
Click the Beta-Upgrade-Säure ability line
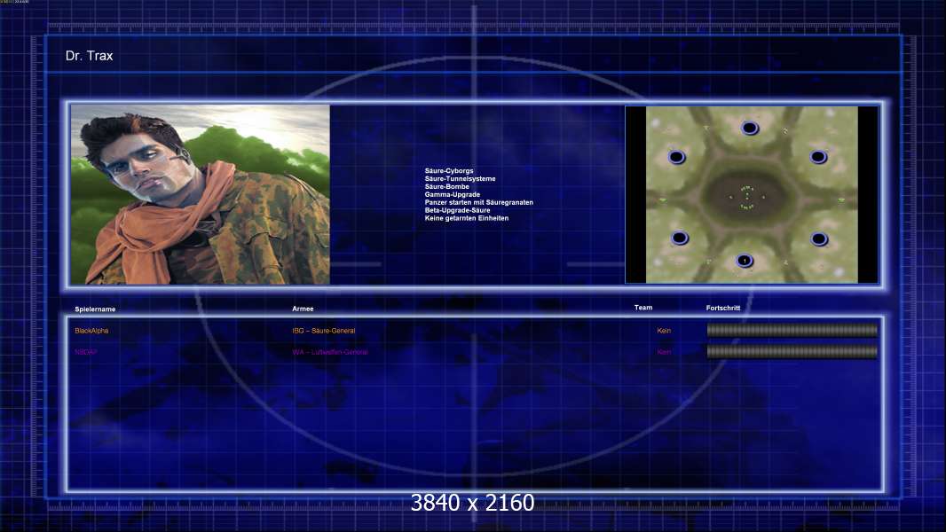pos(457,210)
